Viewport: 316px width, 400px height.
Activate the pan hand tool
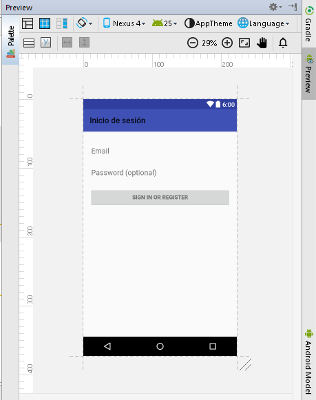pos(262,43)
